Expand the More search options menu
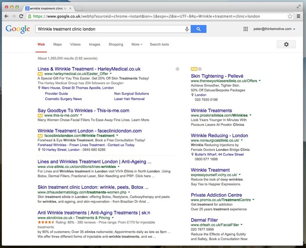This screenshot has width=306, height=248. coord(137,44)
